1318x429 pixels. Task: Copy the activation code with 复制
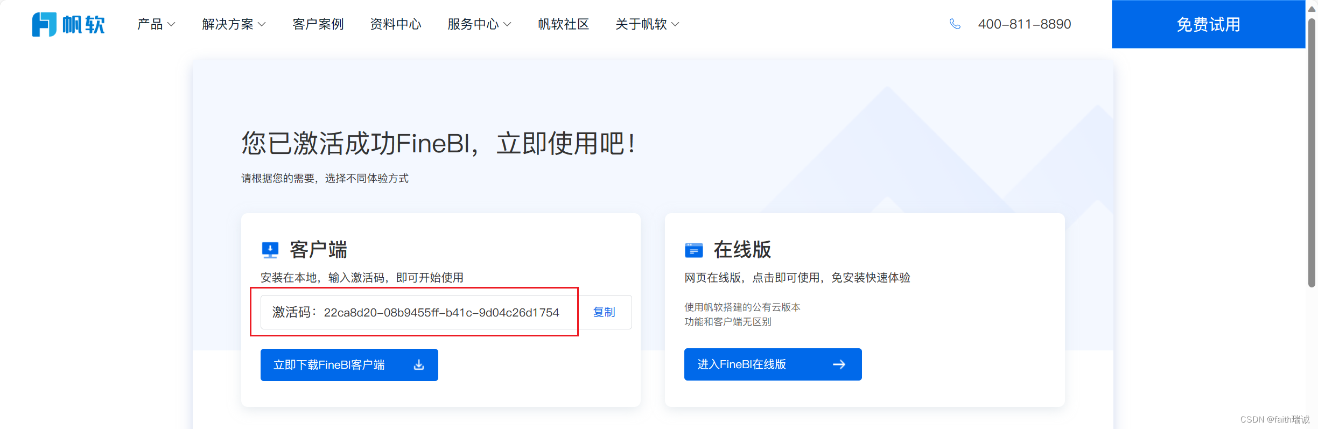coord(604,312)
